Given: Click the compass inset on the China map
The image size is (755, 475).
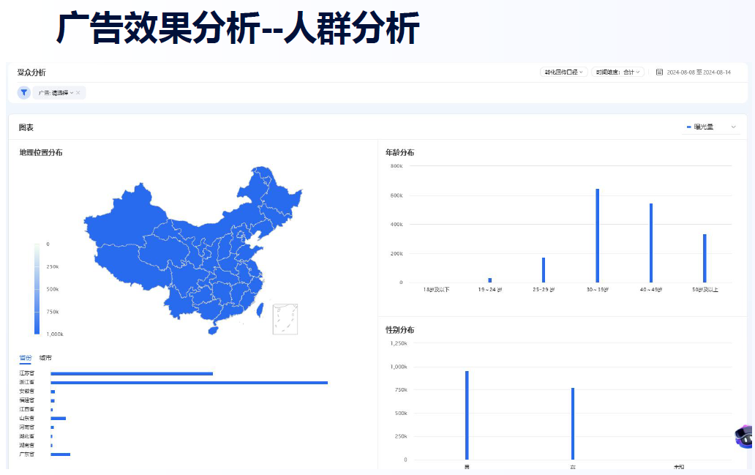Looking at the screenshot, I should pyautogui.click(x=285, y=318).
